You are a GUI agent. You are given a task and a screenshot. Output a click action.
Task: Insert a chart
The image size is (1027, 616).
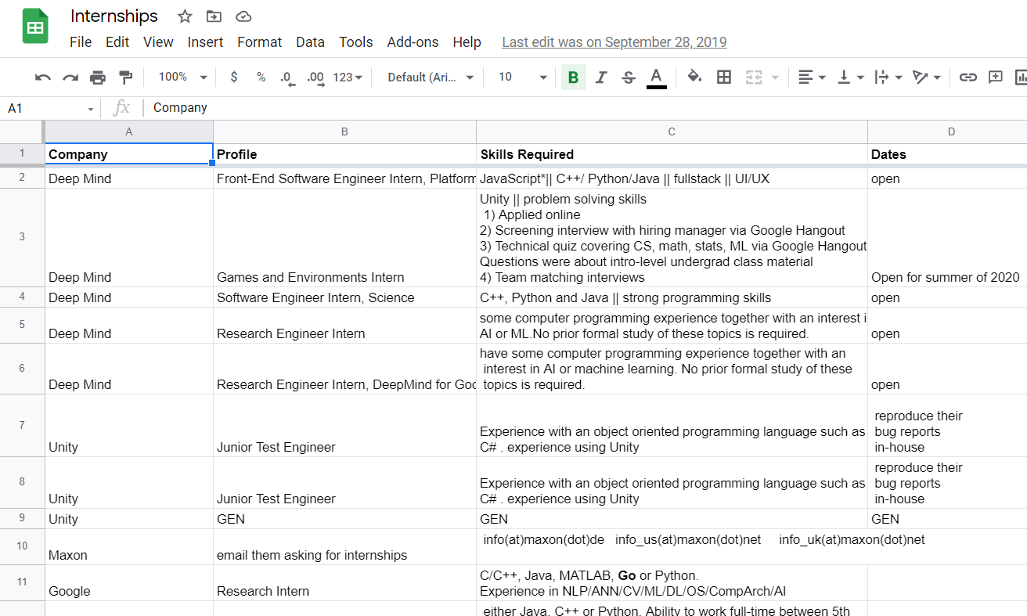tap(1020, 77)
